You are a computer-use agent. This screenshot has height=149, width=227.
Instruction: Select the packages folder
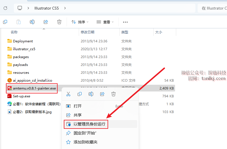click(x=21, y=57)
